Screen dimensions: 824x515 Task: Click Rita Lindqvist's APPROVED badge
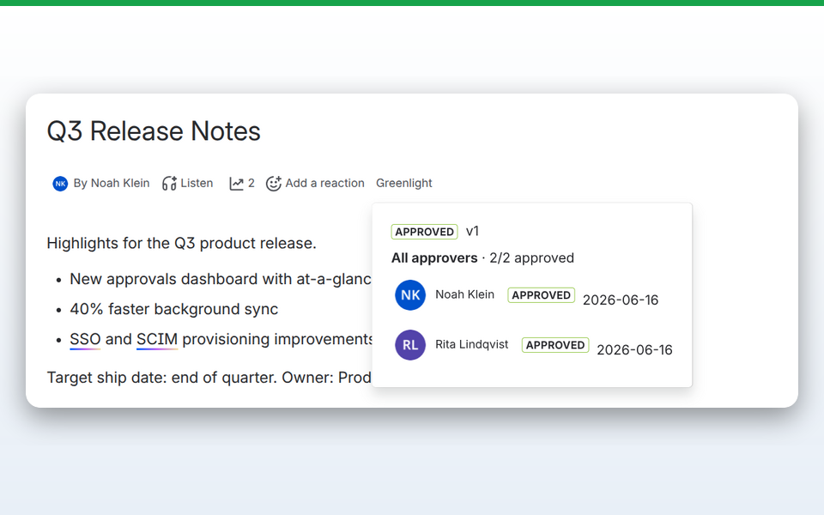pyautogui.click(x=555, y=345)
